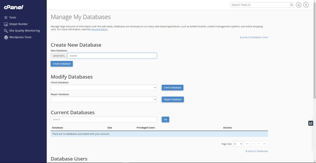Click the Check Database button
Viewport: 316px width, 163px height.
[x=173, y=88]
